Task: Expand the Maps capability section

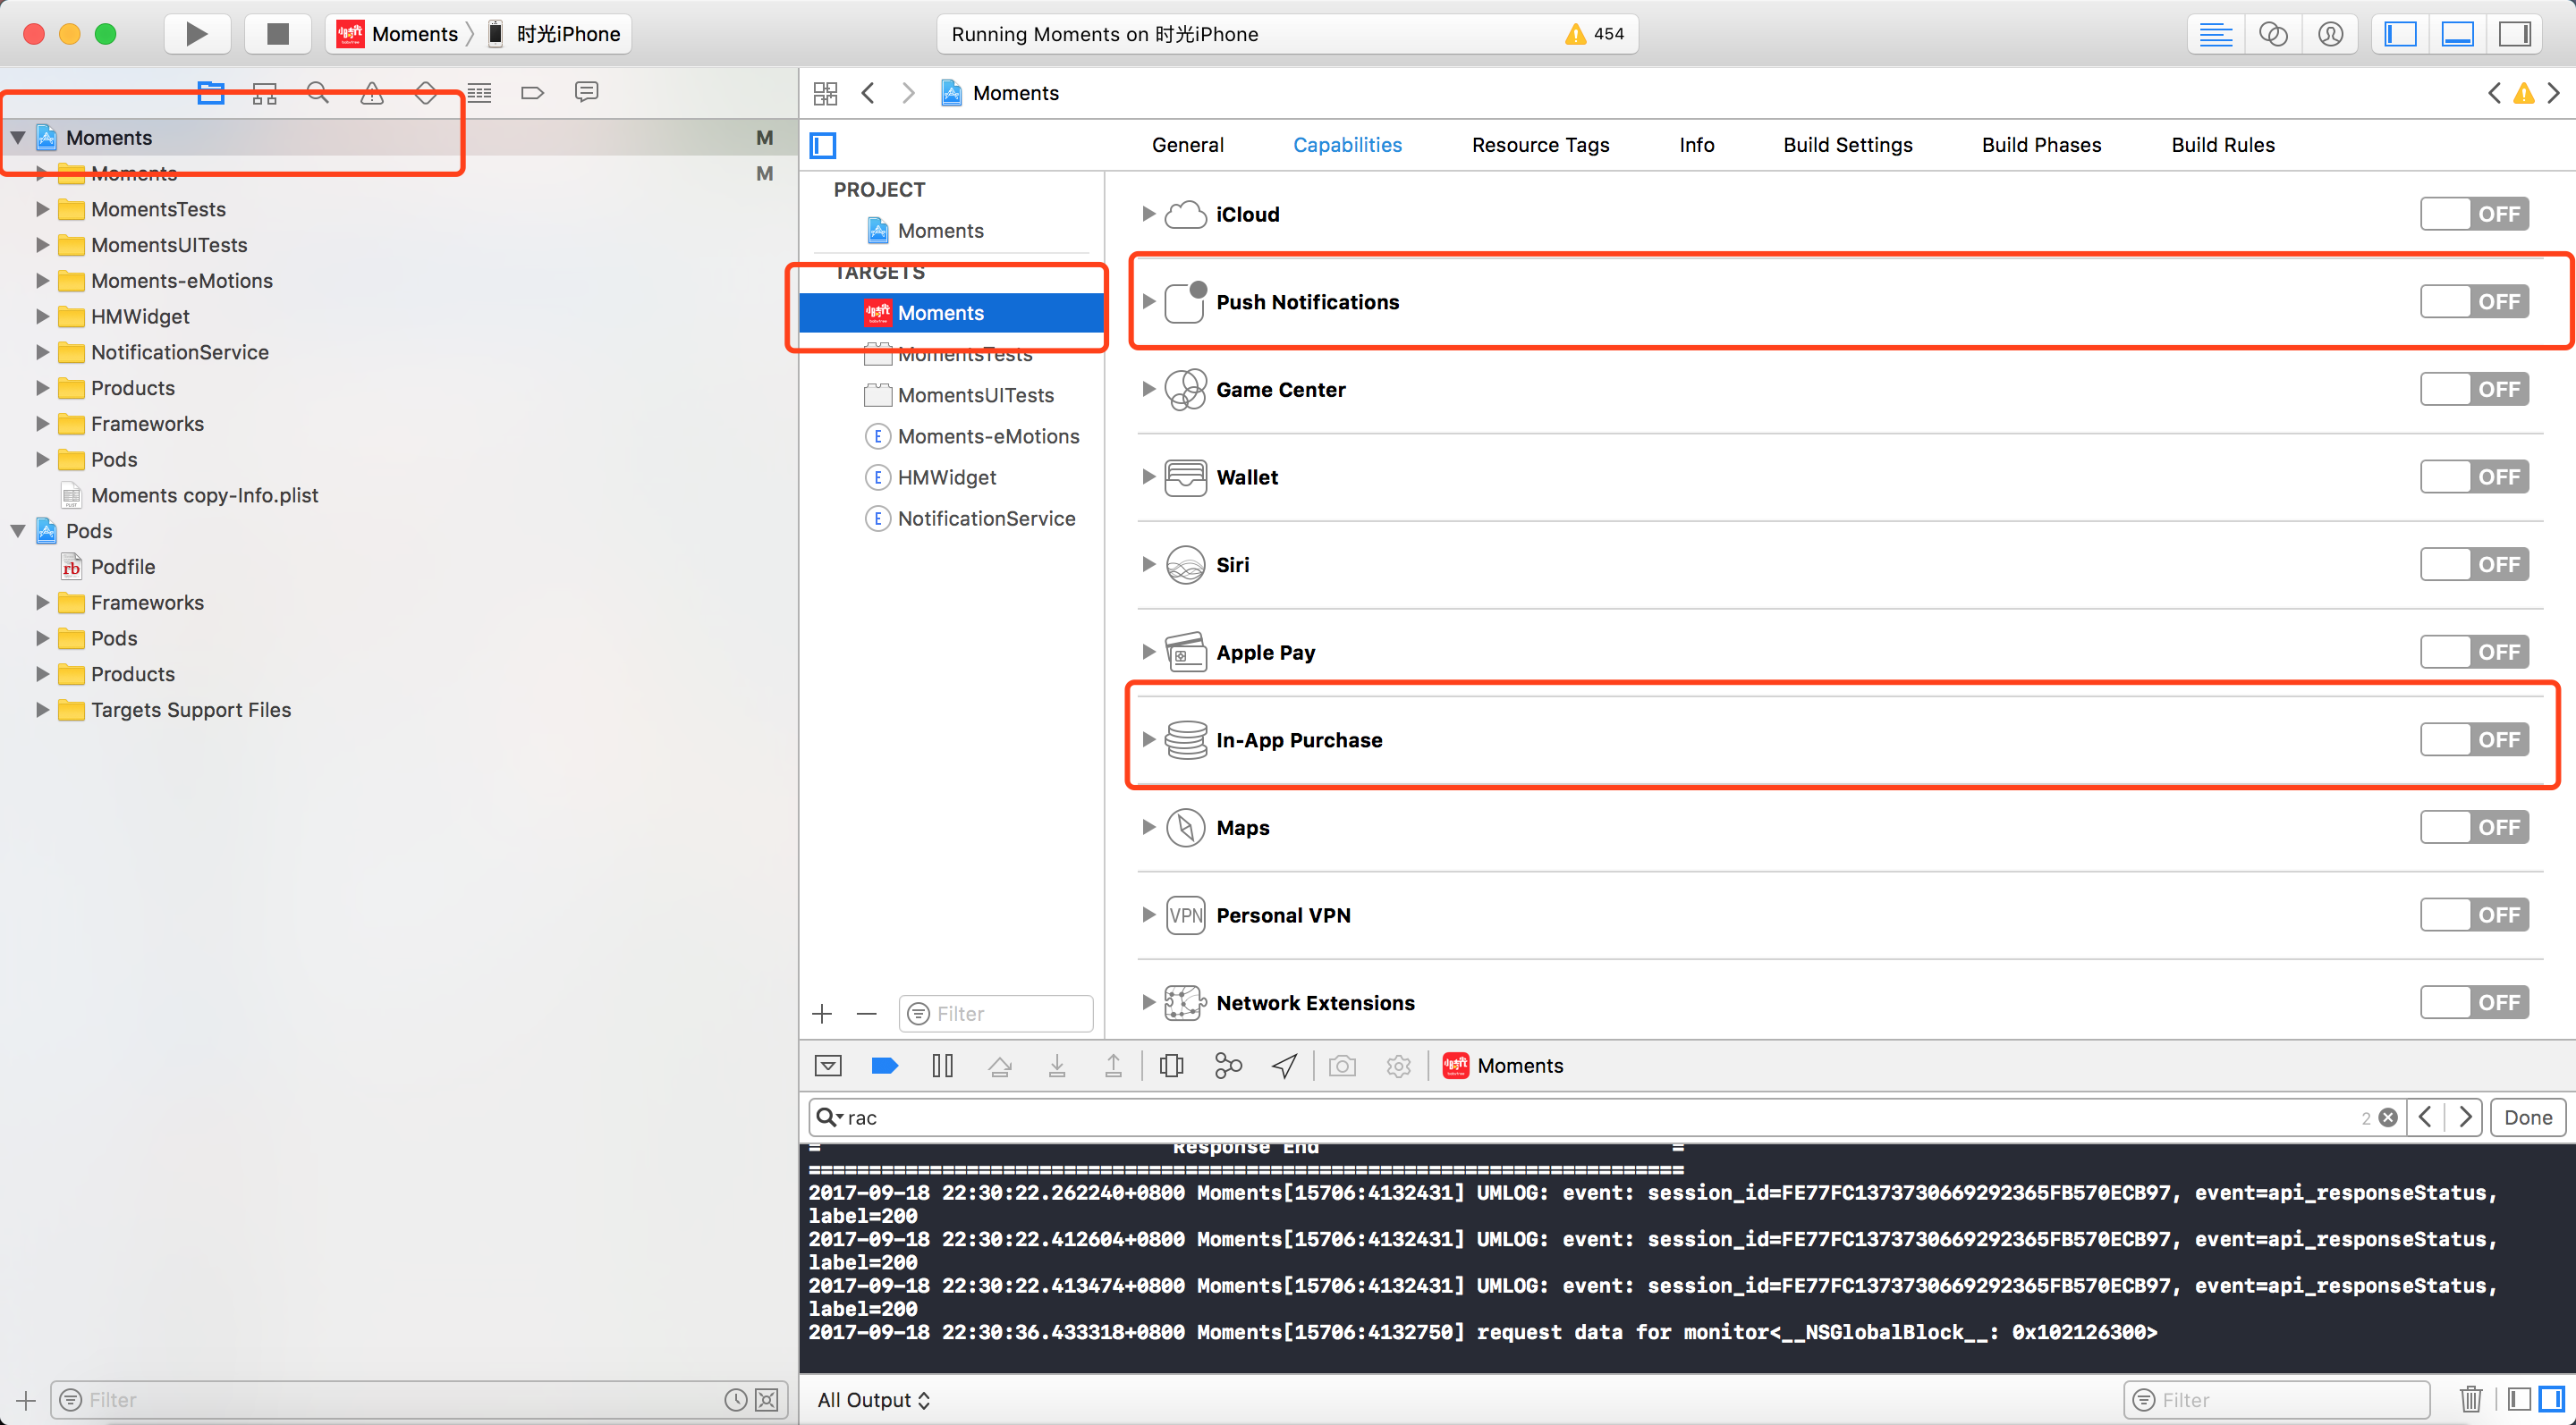Action: tap(1148, 828)
